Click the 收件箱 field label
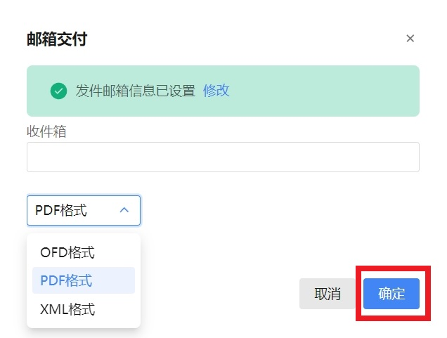This screenshot has width=447, height=338. (x=46, y=131)
